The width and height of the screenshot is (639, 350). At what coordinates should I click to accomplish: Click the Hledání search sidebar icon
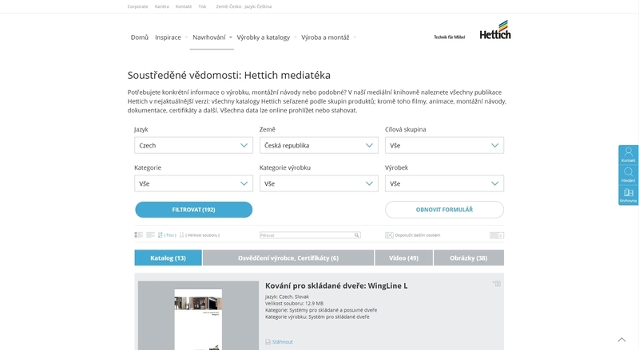tap(628, 174)
